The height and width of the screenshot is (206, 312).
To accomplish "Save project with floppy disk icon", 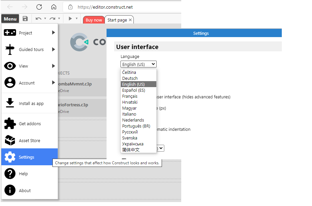I will coord(25,19).
